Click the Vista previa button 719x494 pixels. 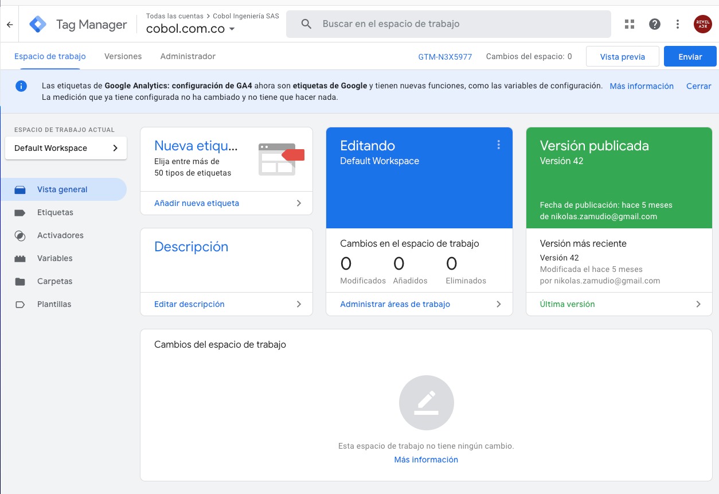click(x=622, y=57)
